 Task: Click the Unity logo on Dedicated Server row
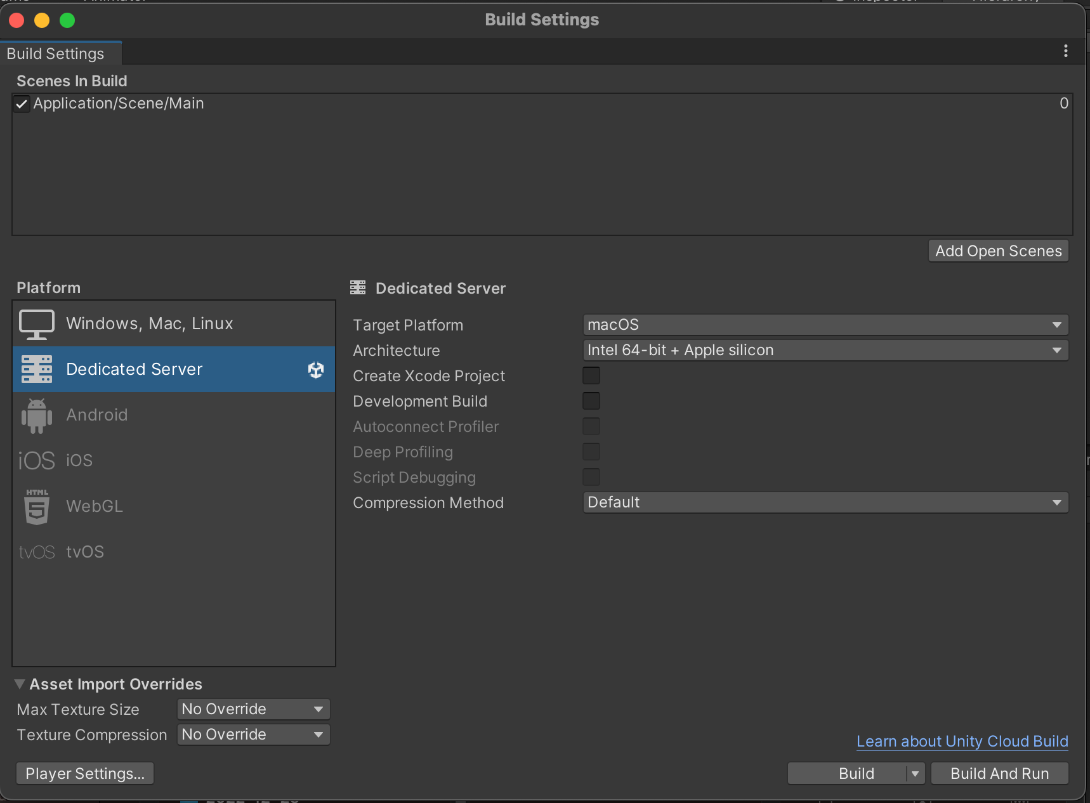click(x=316, y=369)
